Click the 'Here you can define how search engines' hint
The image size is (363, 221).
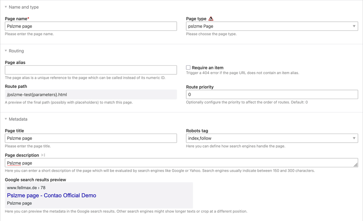236,146
